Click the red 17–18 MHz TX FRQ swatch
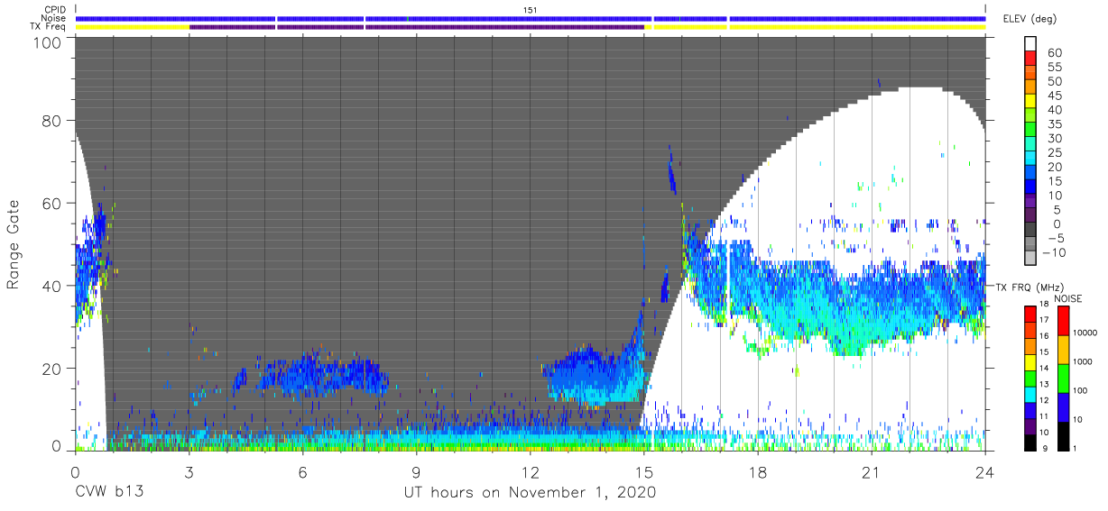The image size is (1108, 511). (1030, 313)
